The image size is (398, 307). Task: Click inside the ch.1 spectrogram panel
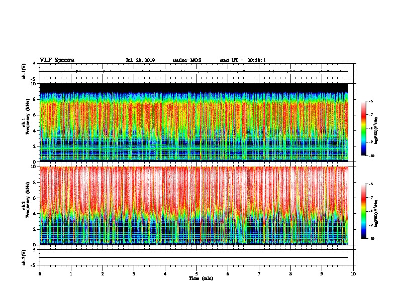point(194,122)
